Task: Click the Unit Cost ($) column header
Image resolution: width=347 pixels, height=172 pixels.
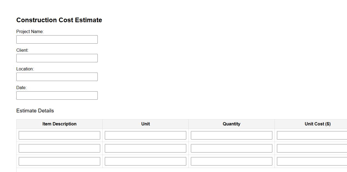Action: tap(317, 124)
